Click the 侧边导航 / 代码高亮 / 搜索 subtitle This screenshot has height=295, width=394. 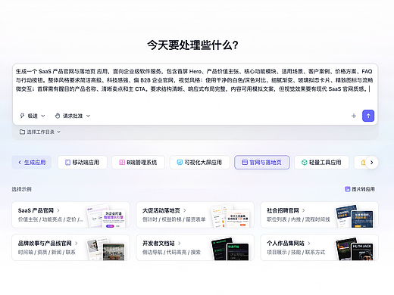[x=171, y=253]
